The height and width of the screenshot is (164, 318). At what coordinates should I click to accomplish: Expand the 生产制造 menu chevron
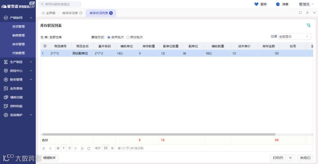[31, 62]
